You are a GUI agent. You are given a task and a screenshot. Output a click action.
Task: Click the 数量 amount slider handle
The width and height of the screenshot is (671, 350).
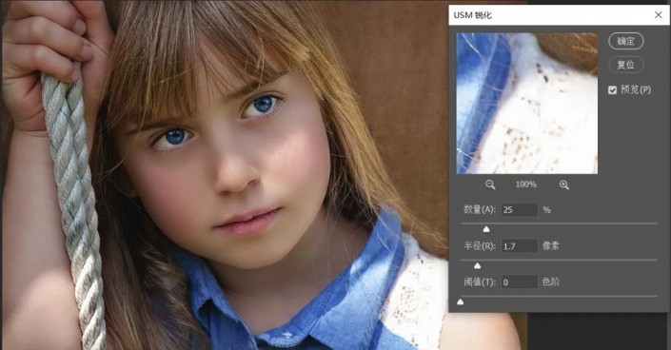pos(486,229)
